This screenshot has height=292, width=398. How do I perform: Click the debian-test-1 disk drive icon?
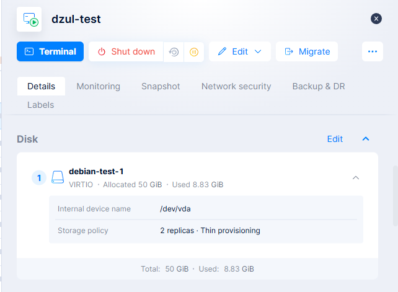click(x=58, y=178)
